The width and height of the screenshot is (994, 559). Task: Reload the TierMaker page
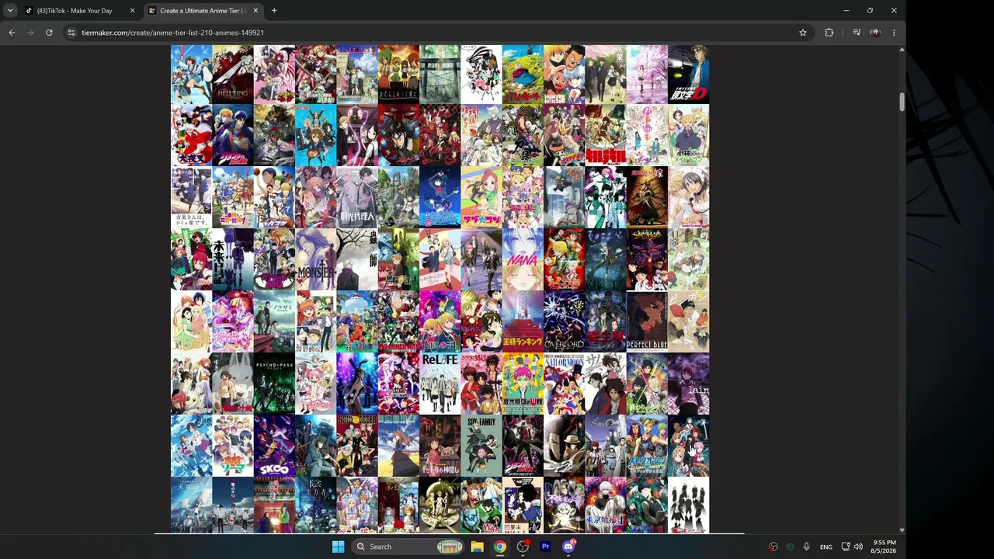49,33
